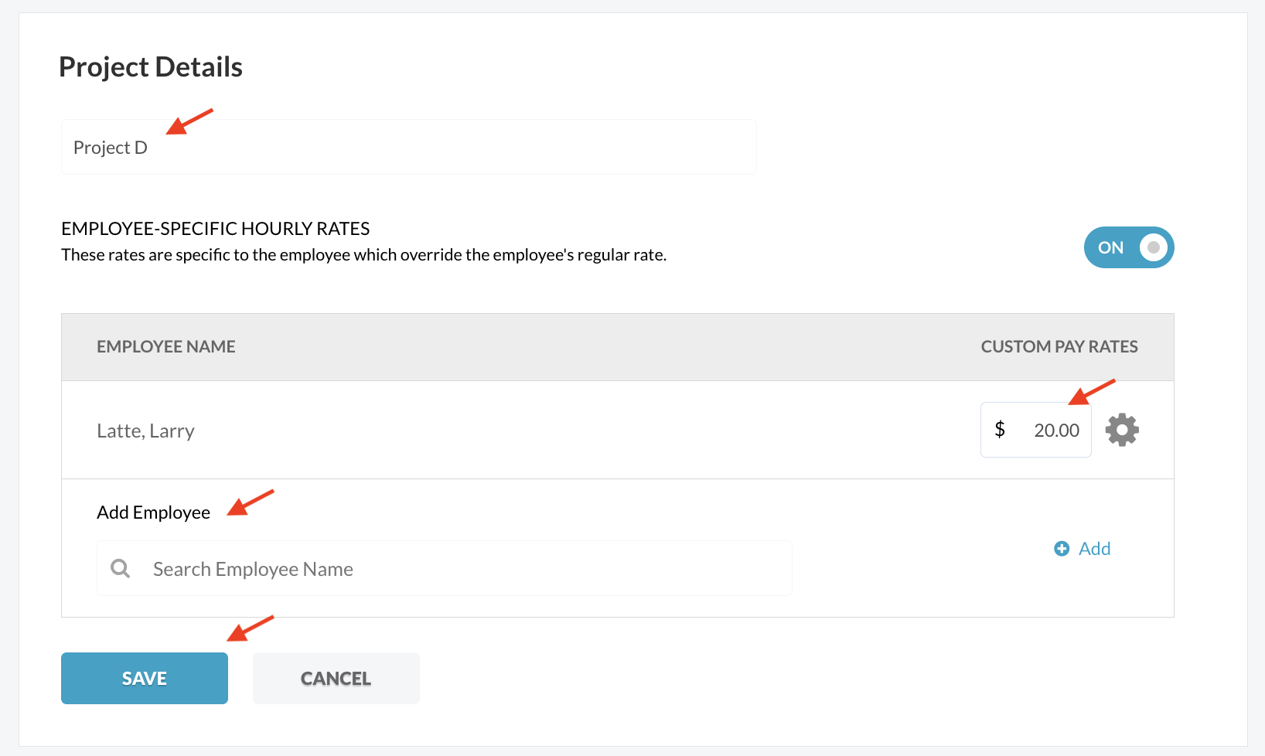Click the CUSTOM PAY RATES column header
The height and width of the screenshot is (756, 1265).
click(x=1059, y=346)
